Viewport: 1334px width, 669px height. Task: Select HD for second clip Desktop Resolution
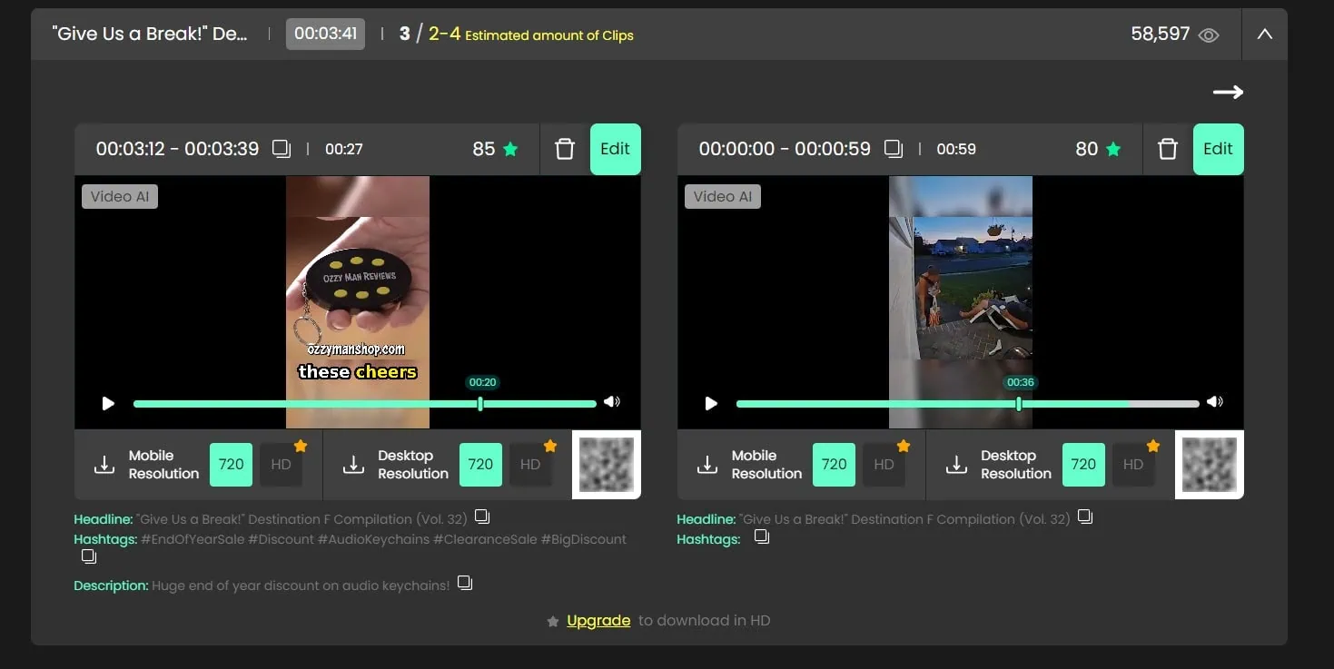click(x=1133, y=464)
